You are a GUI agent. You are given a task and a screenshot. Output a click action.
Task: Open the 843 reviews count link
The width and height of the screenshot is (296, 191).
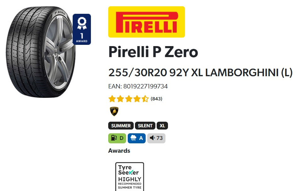coord(157,99)
